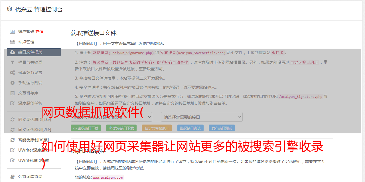Go to 站点管理 menu item
Image resolution: width=365 pixels, height=182 pixels.
[x=26, y=42]
